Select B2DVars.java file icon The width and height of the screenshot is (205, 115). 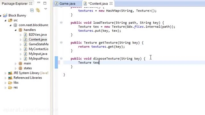pyautogui.click(x=26, y=34)
